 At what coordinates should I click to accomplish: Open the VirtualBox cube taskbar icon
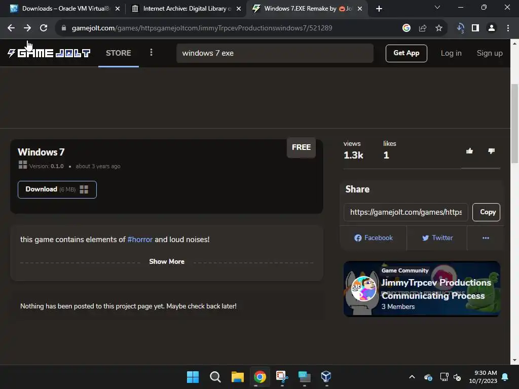(326, 377)
